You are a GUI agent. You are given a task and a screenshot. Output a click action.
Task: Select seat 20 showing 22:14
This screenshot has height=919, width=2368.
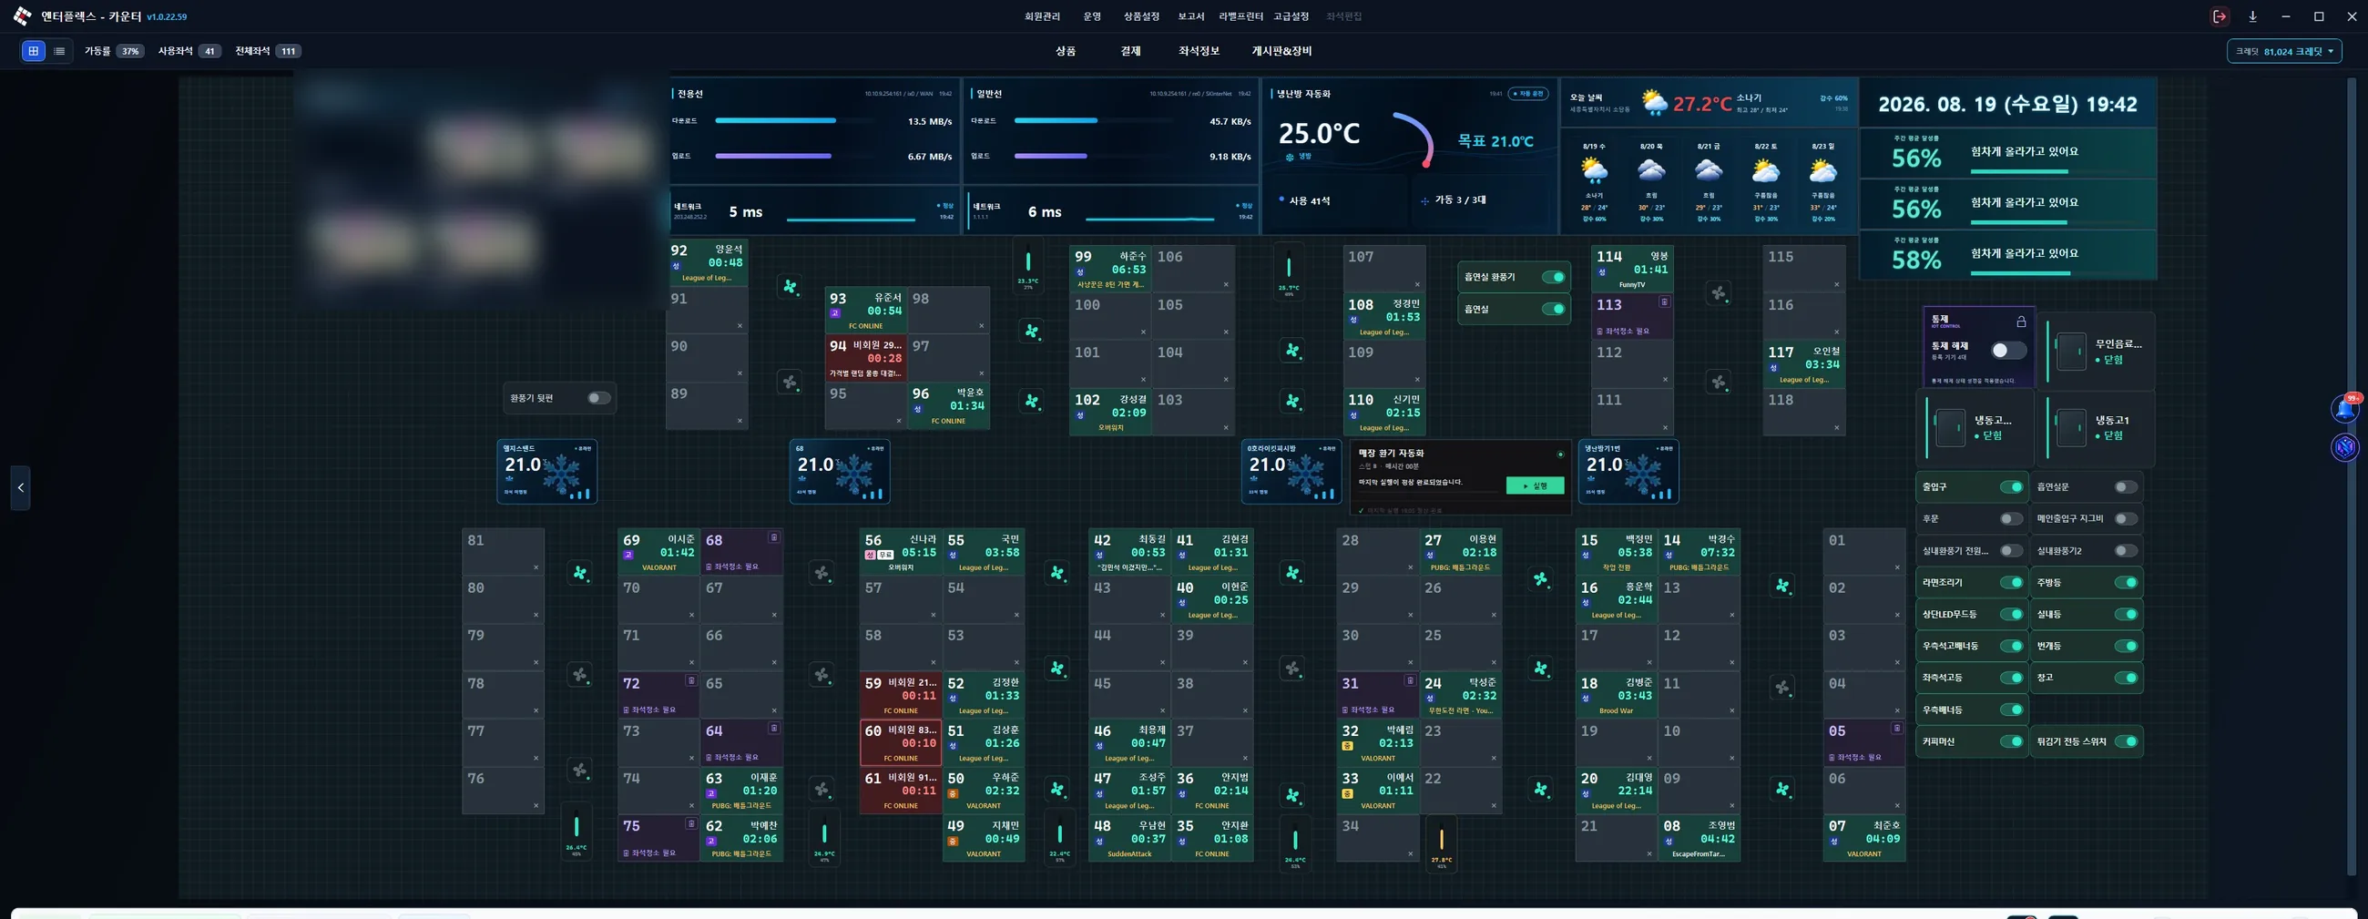point(1616,791)
